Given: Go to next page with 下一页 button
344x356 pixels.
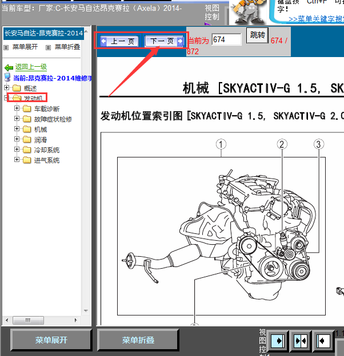Looking at the screenshot, I should pyautogui.click(x=164, y=41).
